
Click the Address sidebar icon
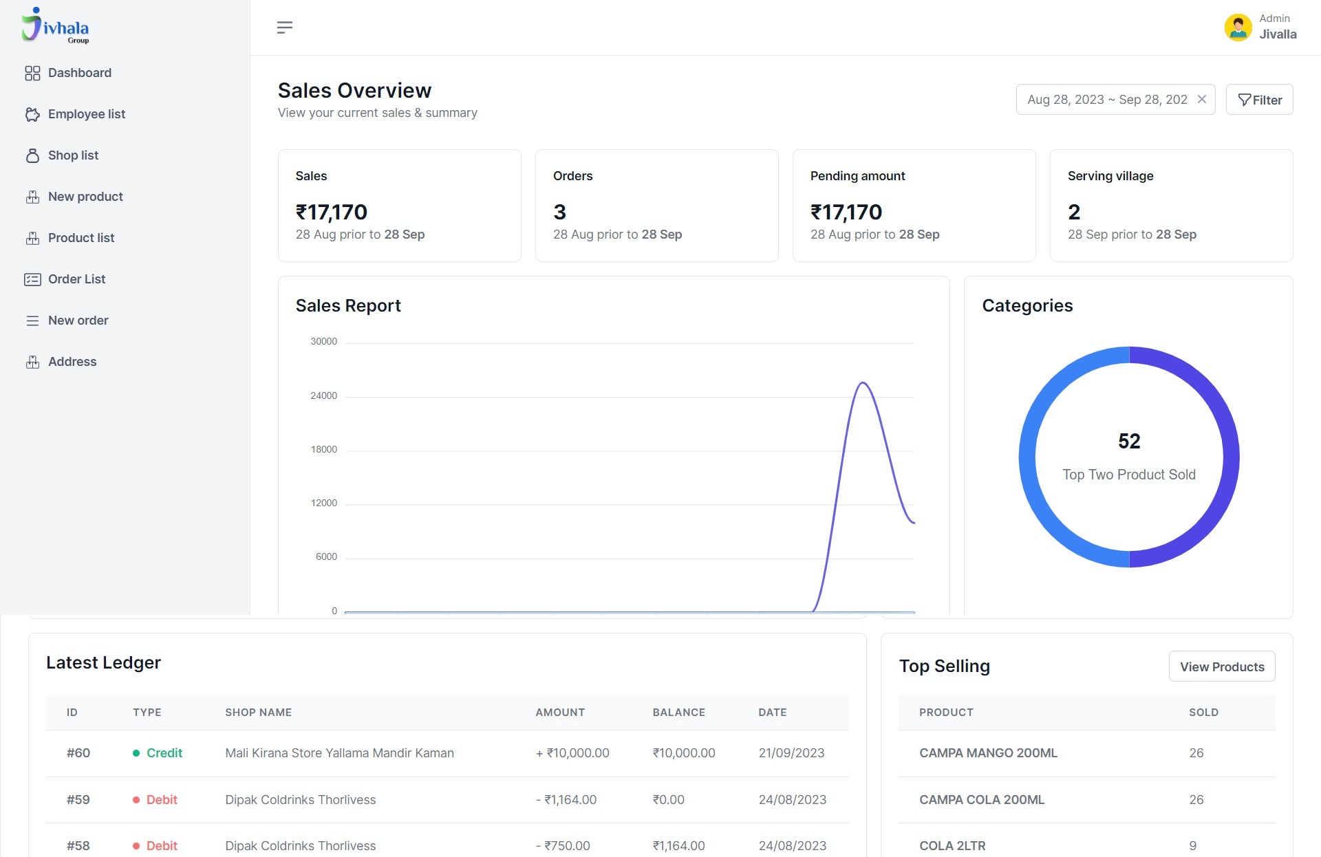[32, 362]
